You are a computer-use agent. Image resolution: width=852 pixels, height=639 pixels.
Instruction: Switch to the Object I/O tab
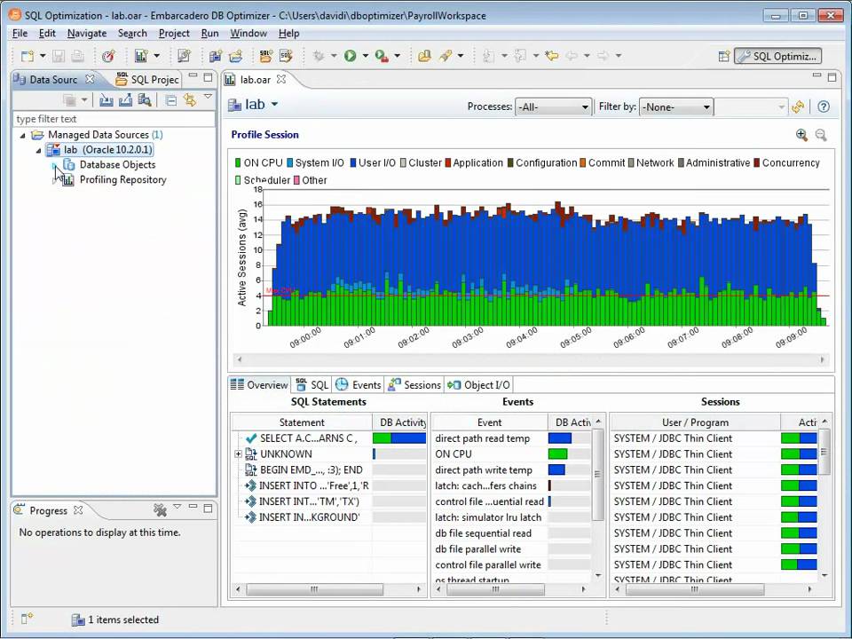tap(478, 385)
